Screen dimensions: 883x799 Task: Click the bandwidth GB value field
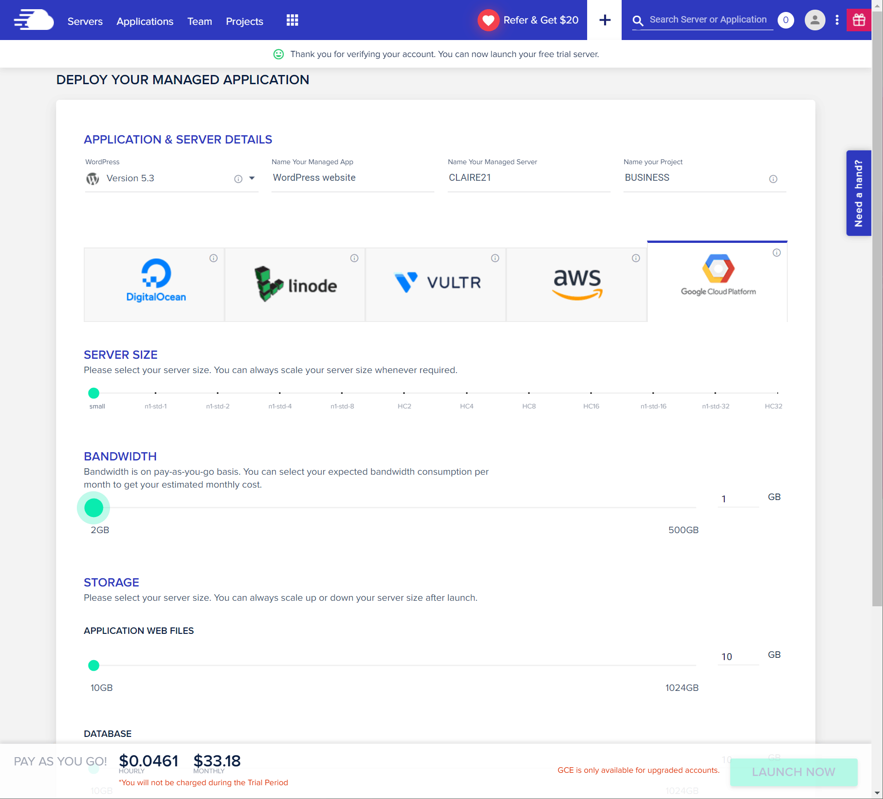(738, 499)
